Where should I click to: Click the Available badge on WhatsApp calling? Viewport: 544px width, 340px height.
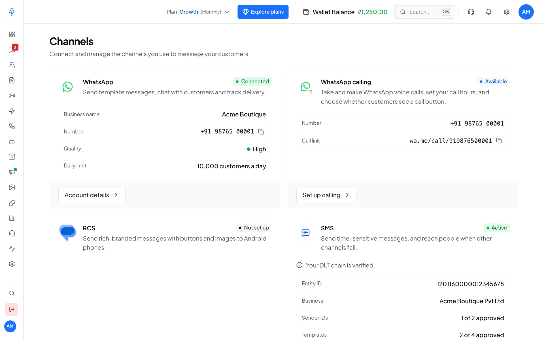[493, 82]
